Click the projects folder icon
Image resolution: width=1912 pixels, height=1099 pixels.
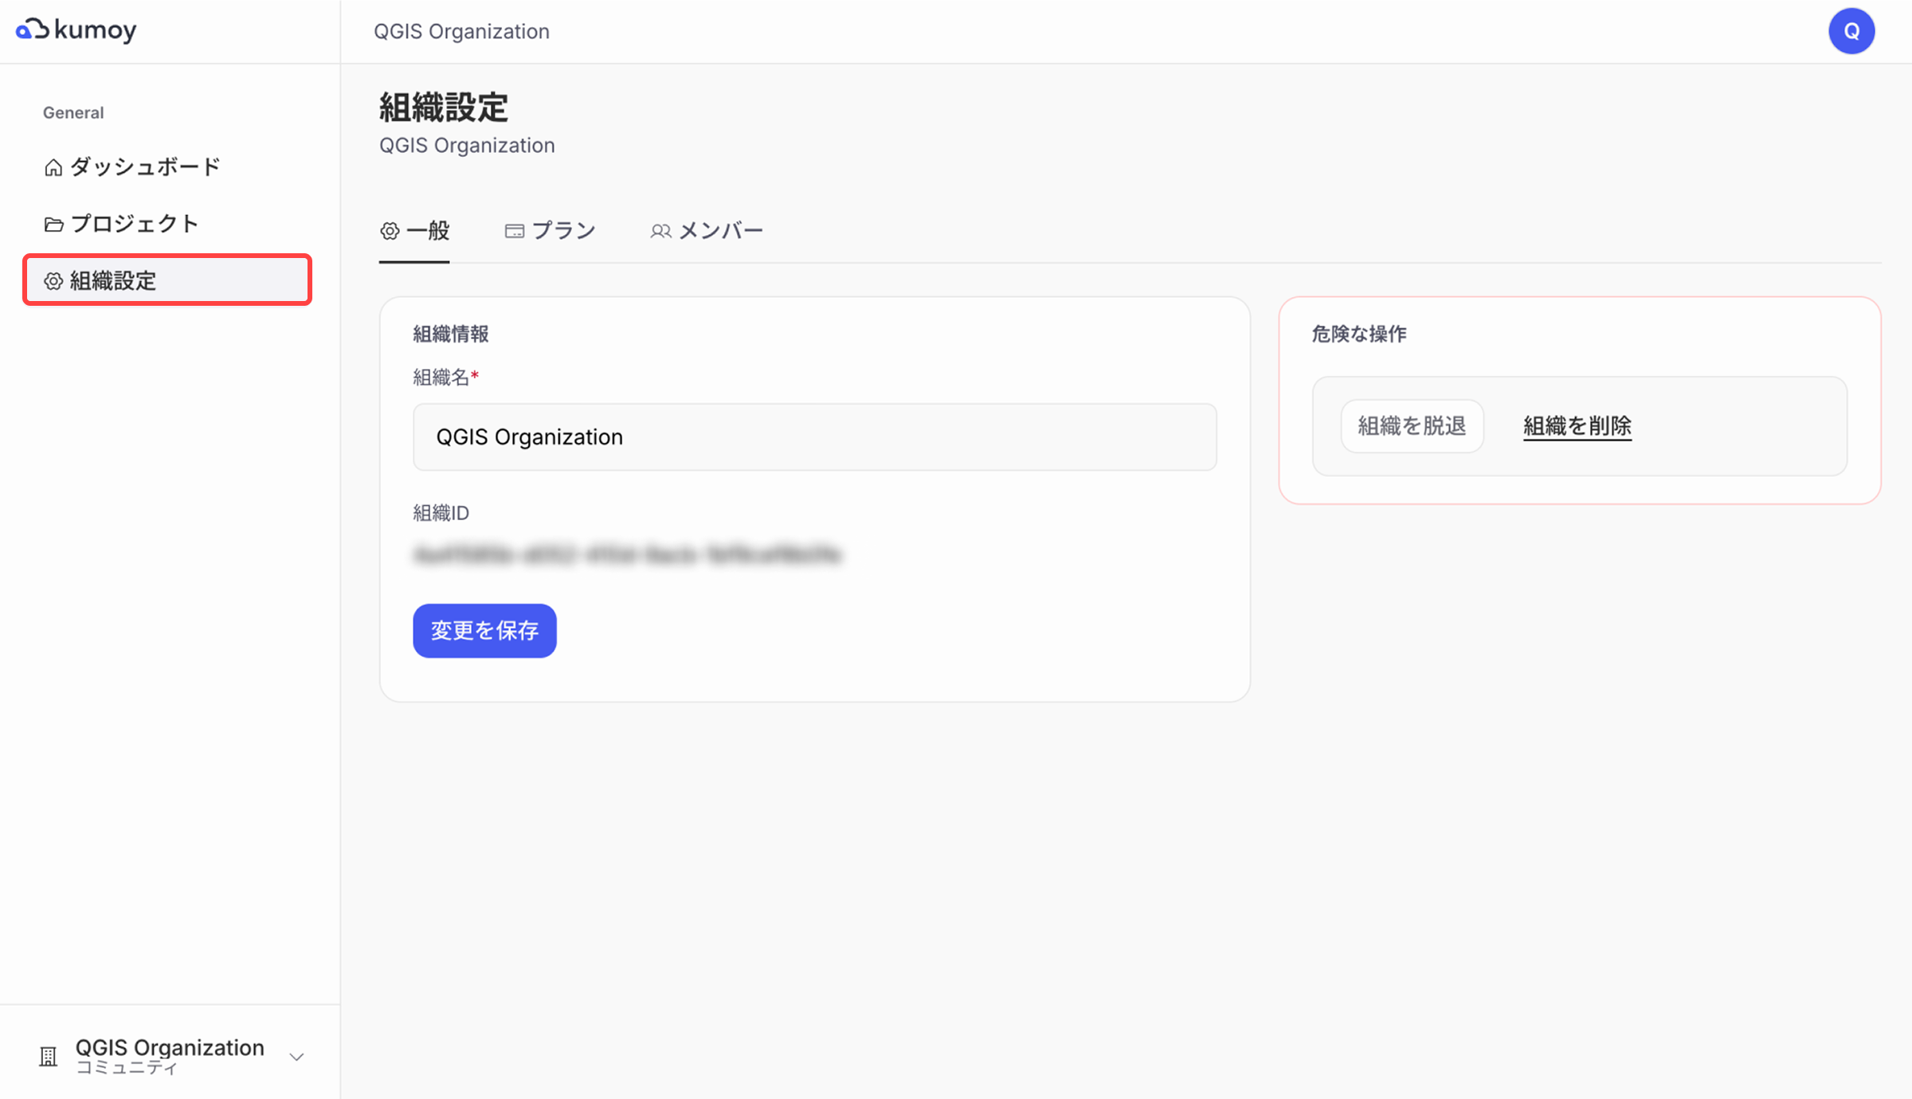coord(53,225)
